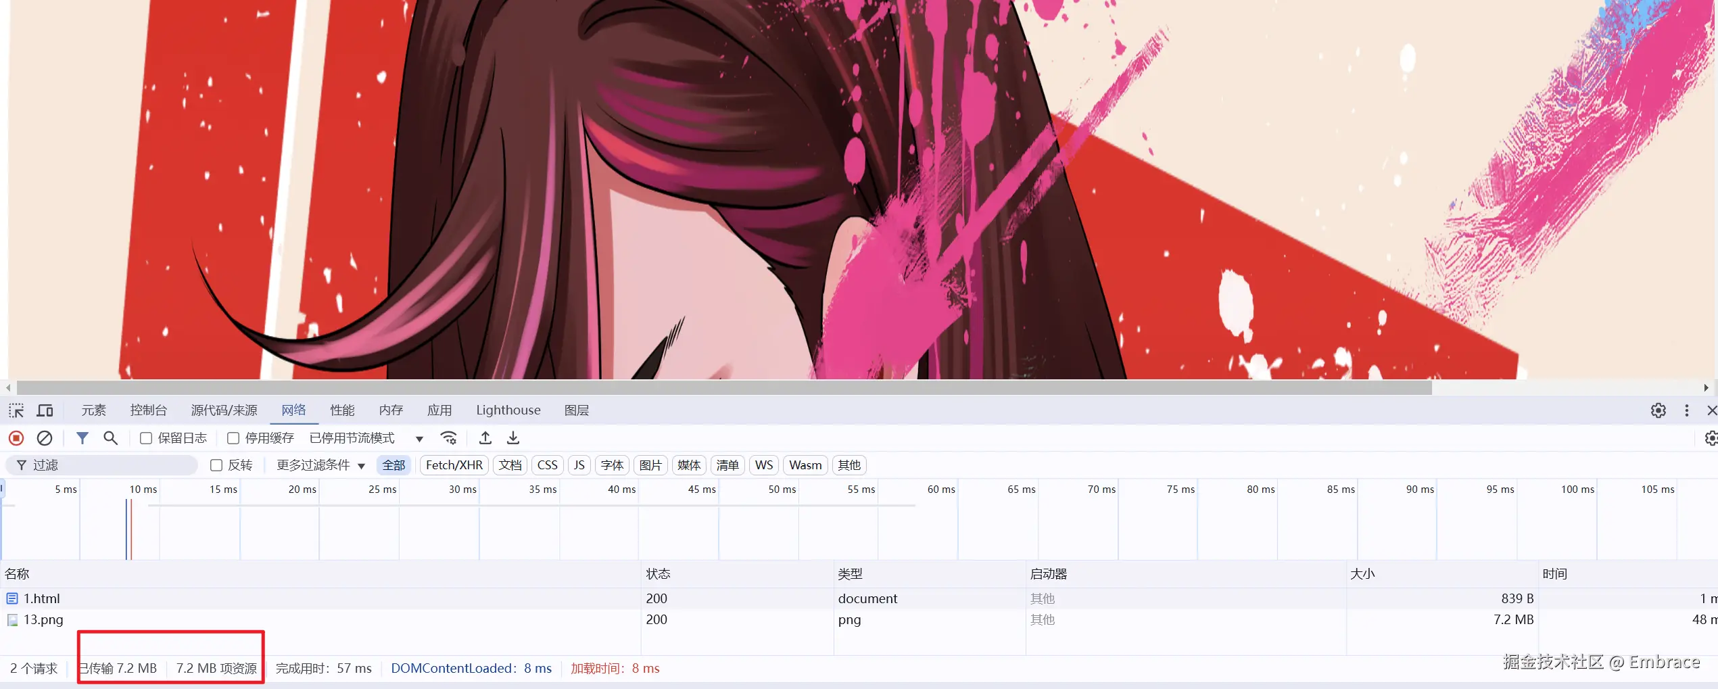The image size is (1718, 689).
Task: Clear the network log
Action: (44, 437)
